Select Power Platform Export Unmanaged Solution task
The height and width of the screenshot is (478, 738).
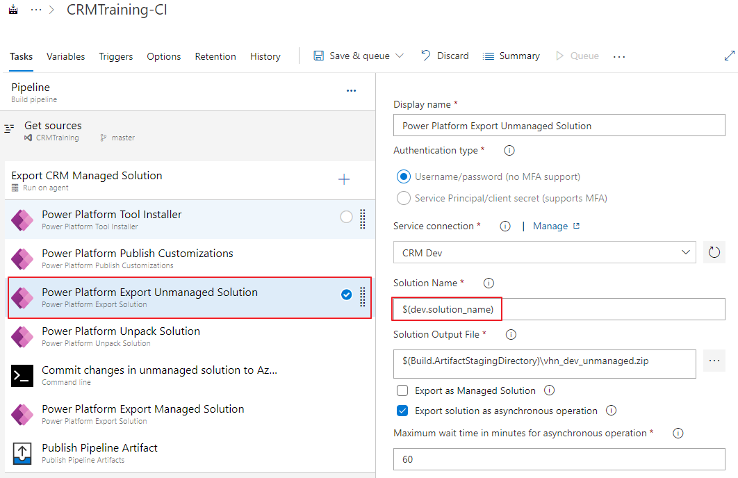click(190, 298)
